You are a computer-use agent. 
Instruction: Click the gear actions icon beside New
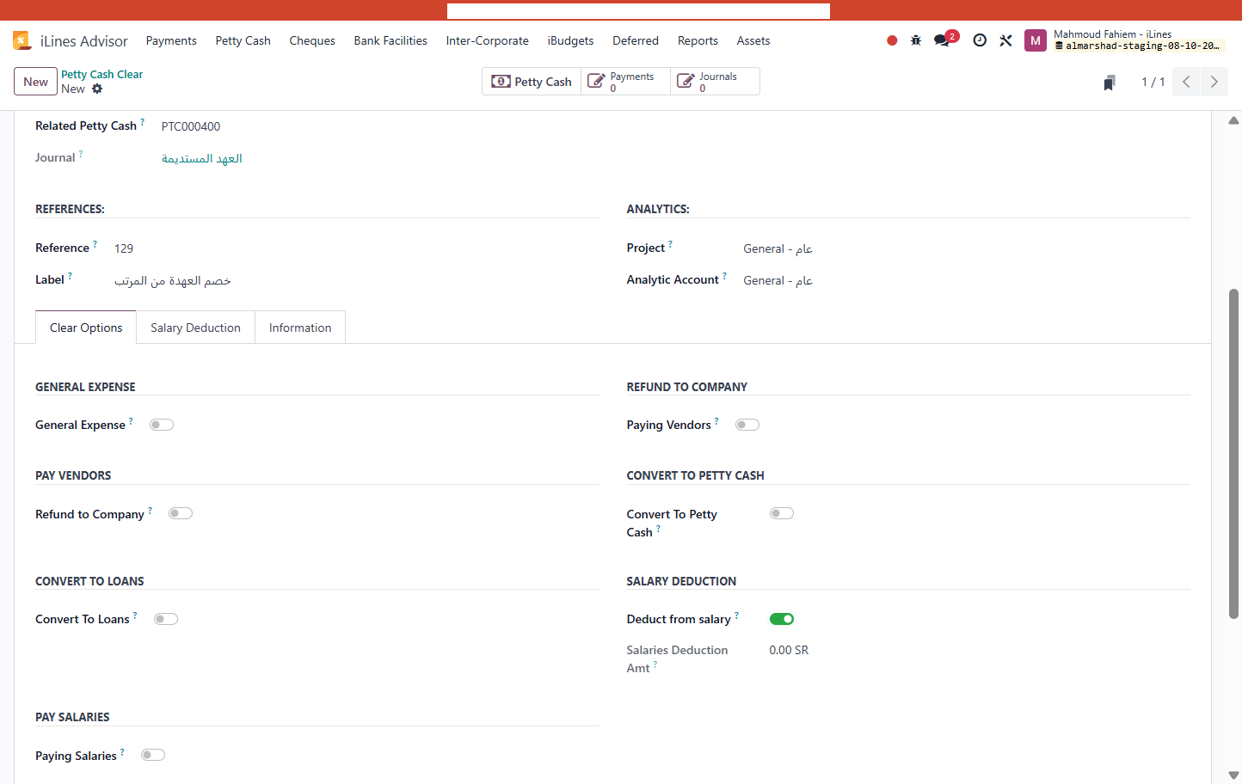pos(97,89)
